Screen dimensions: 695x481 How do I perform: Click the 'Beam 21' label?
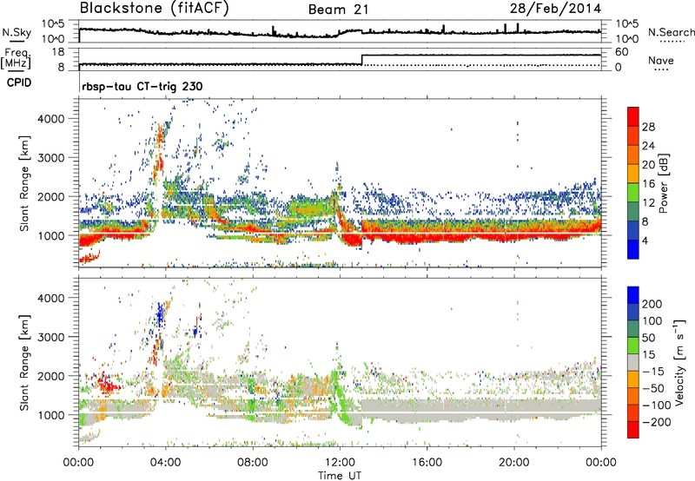tap(339, 10)
